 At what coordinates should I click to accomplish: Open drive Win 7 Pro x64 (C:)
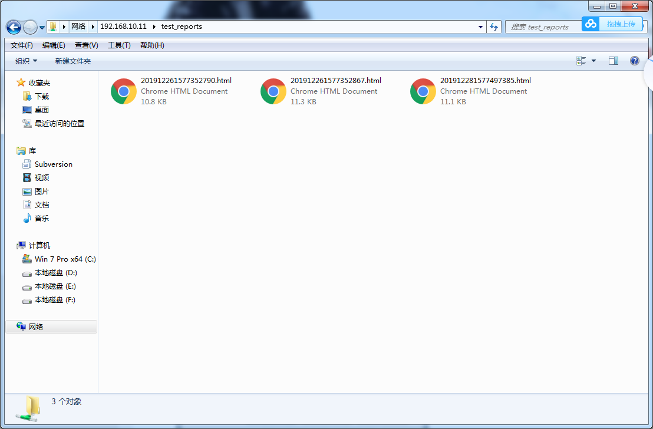(x=65, y=259)
